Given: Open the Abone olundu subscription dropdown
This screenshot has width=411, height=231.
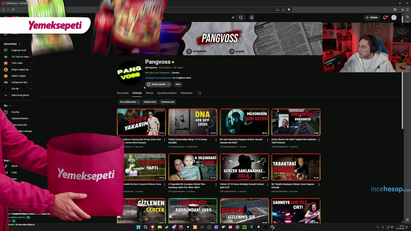Looking at the screenshot, I should pos(158,84).
